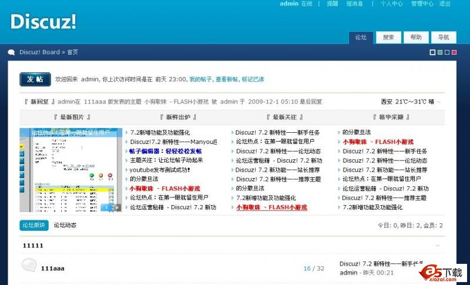Open 小狗取珠 - FLASH小游戏 under 精华采撷
This screenshot has width=470, height=285.
point(378,142)
